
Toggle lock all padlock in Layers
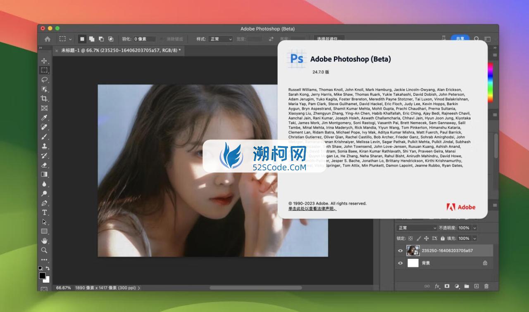443,239
